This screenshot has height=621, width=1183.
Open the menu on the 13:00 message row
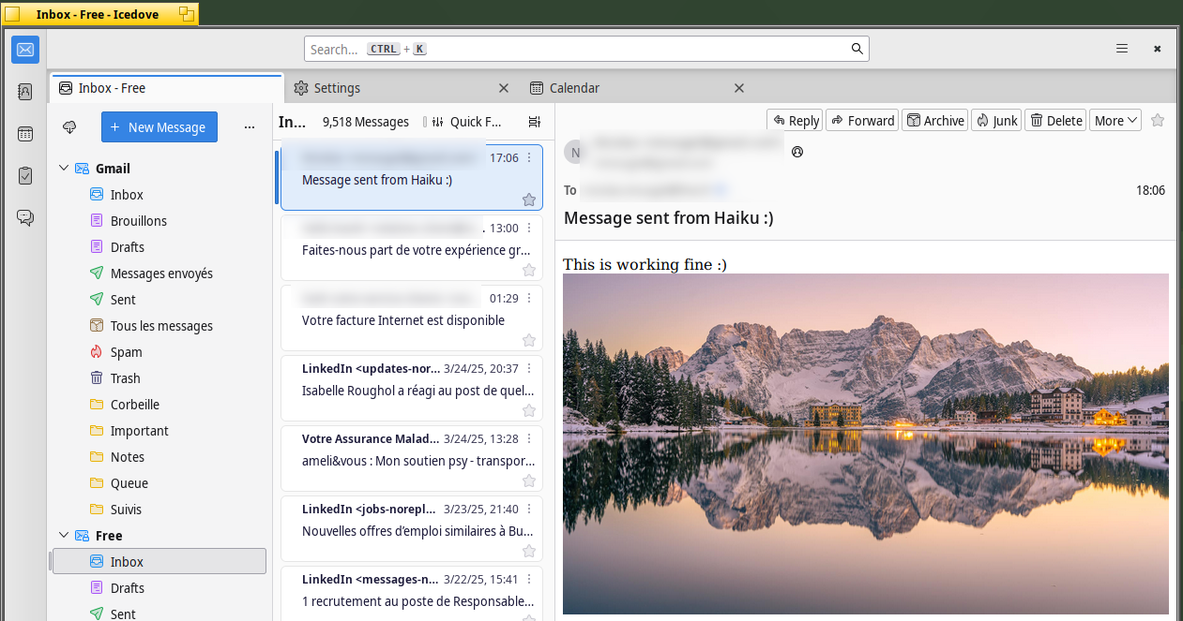(x=529, y=228)
